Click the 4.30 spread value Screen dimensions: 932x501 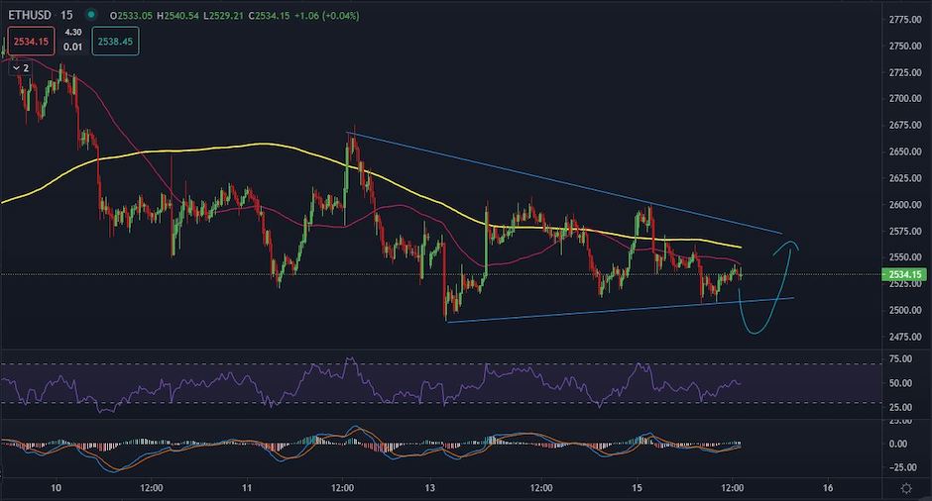[73, 32]
